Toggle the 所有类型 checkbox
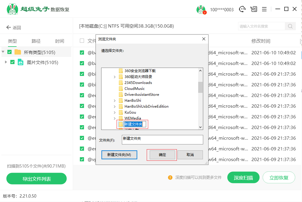The image size is (302, 202). (x=9, y=52)
